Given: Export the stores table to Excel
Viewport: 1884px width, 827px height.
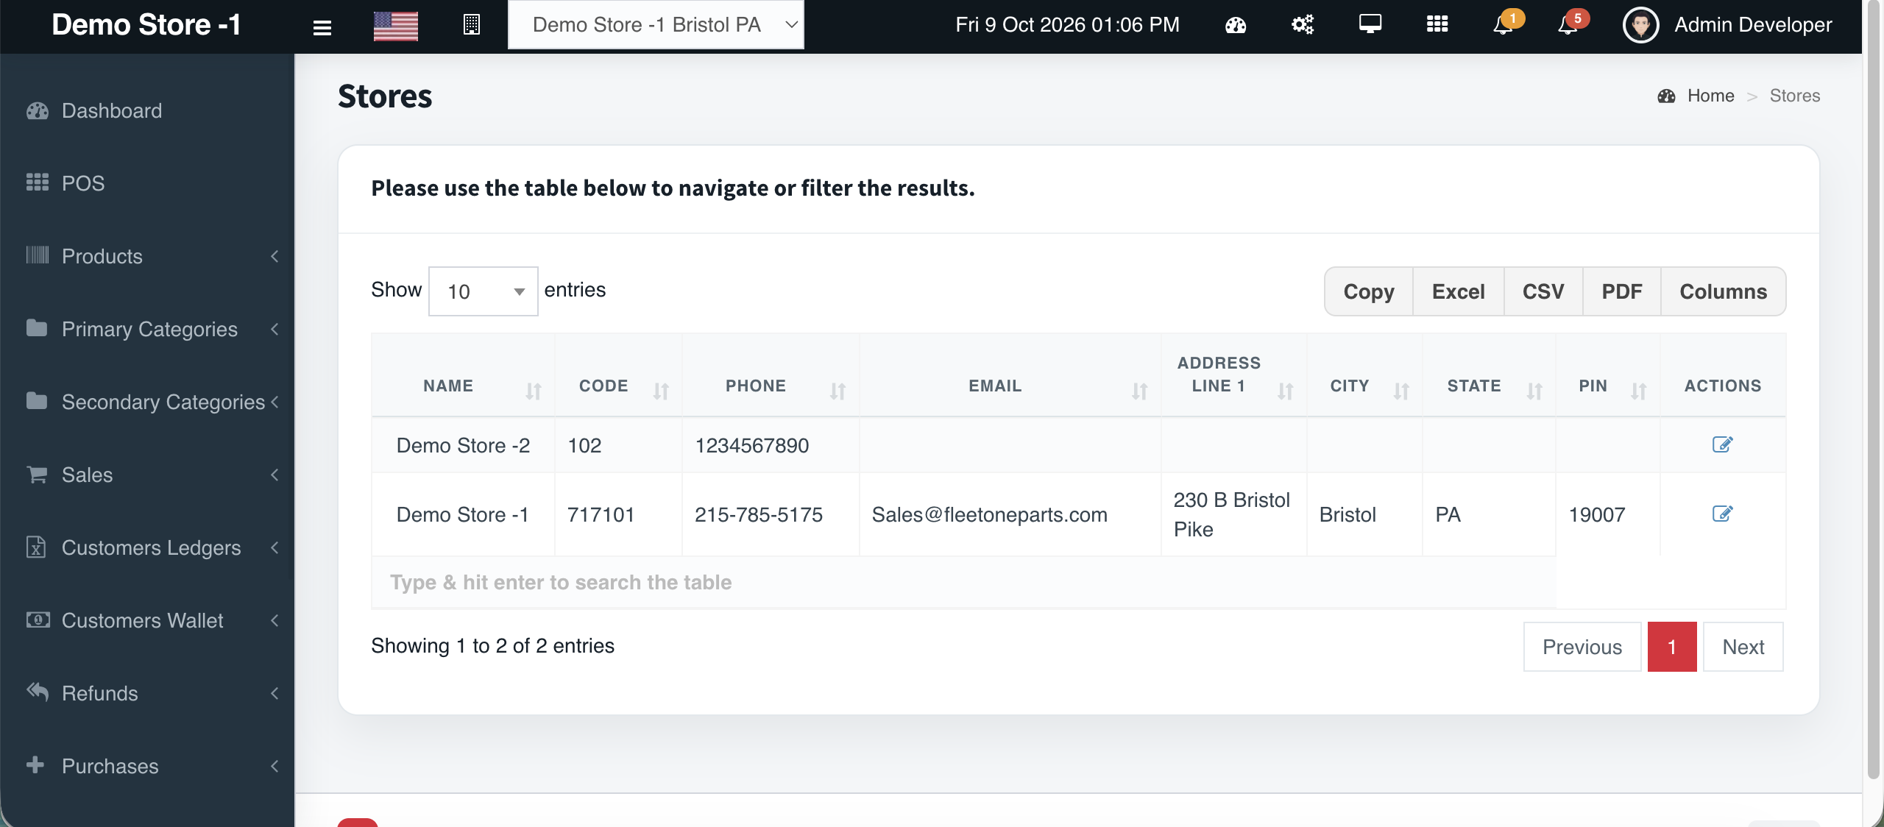Looking at the screenshot, I should pos(1458,291).
